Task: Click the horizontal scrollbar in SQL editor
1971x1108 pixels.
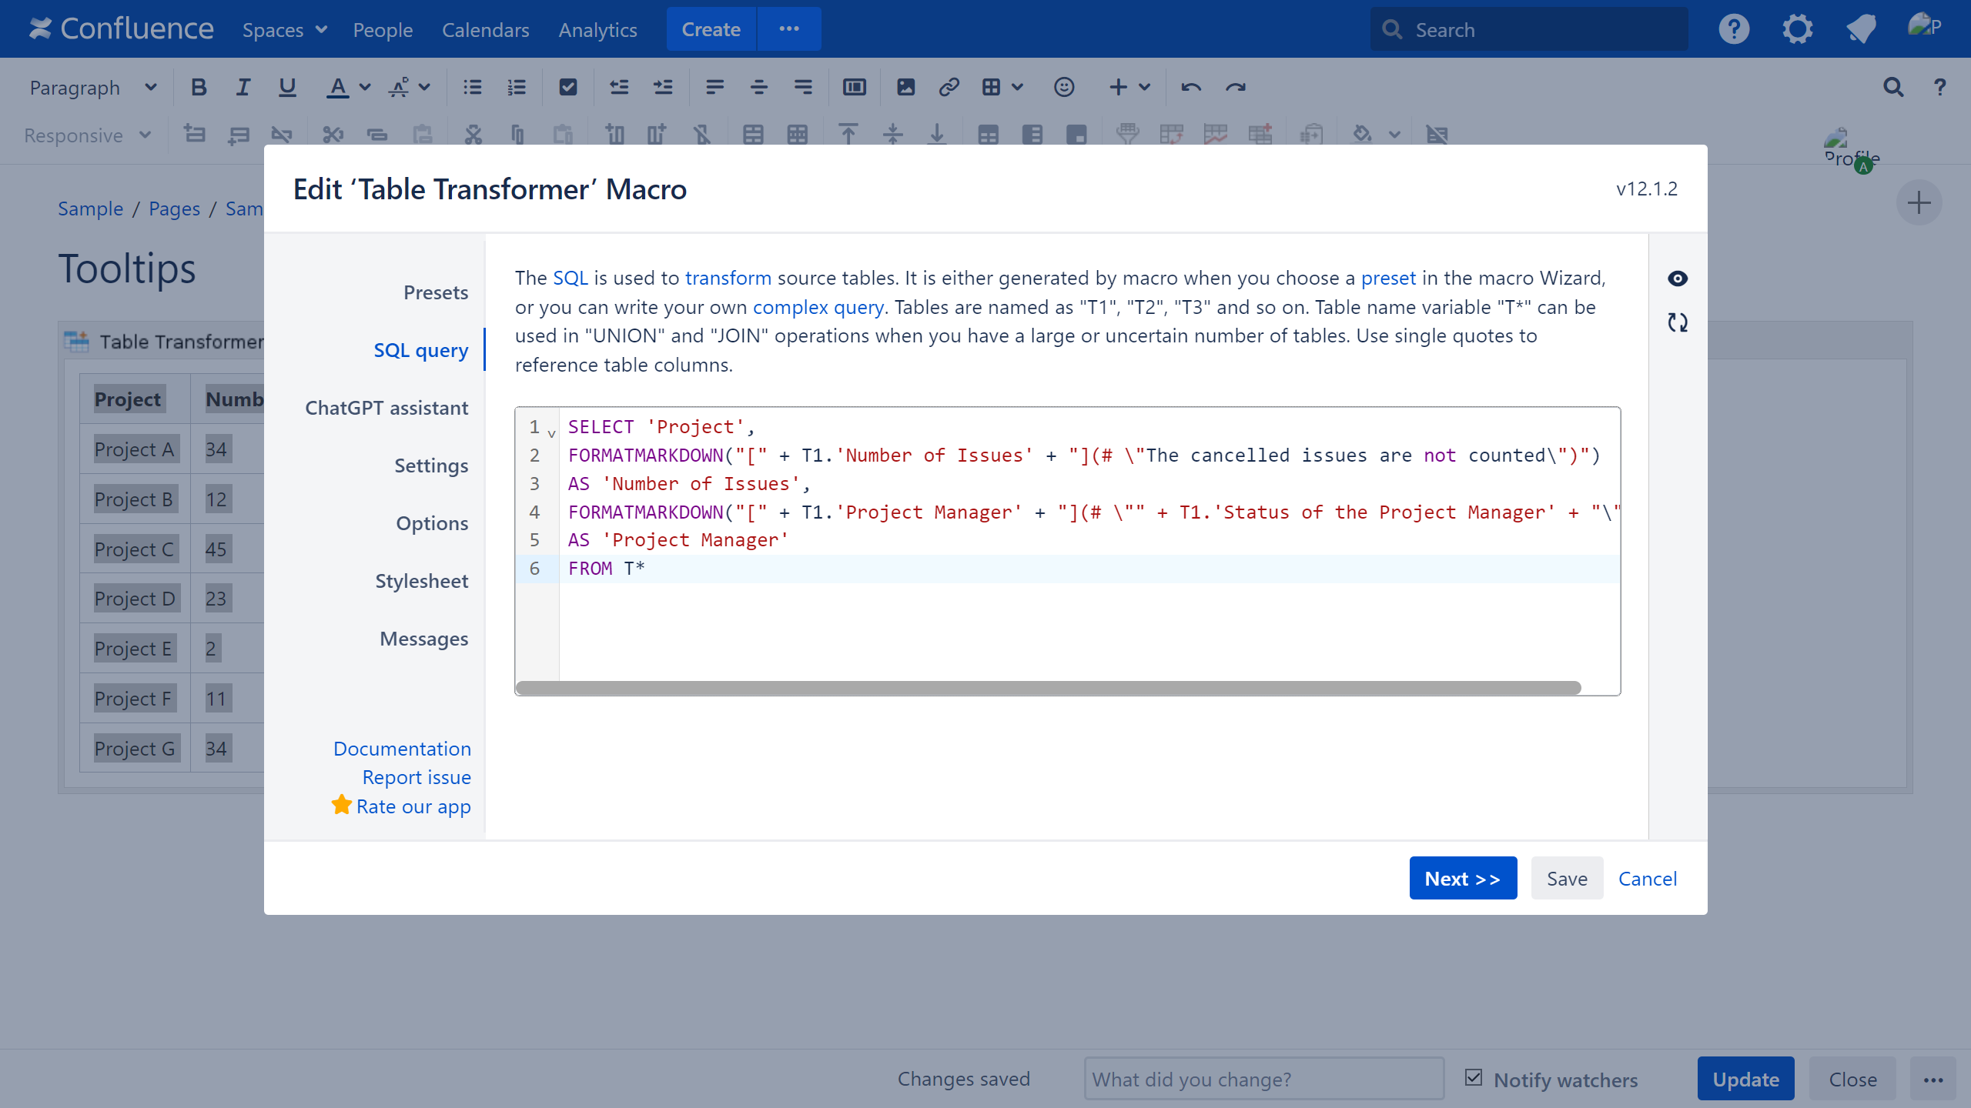Action: 1047,687
